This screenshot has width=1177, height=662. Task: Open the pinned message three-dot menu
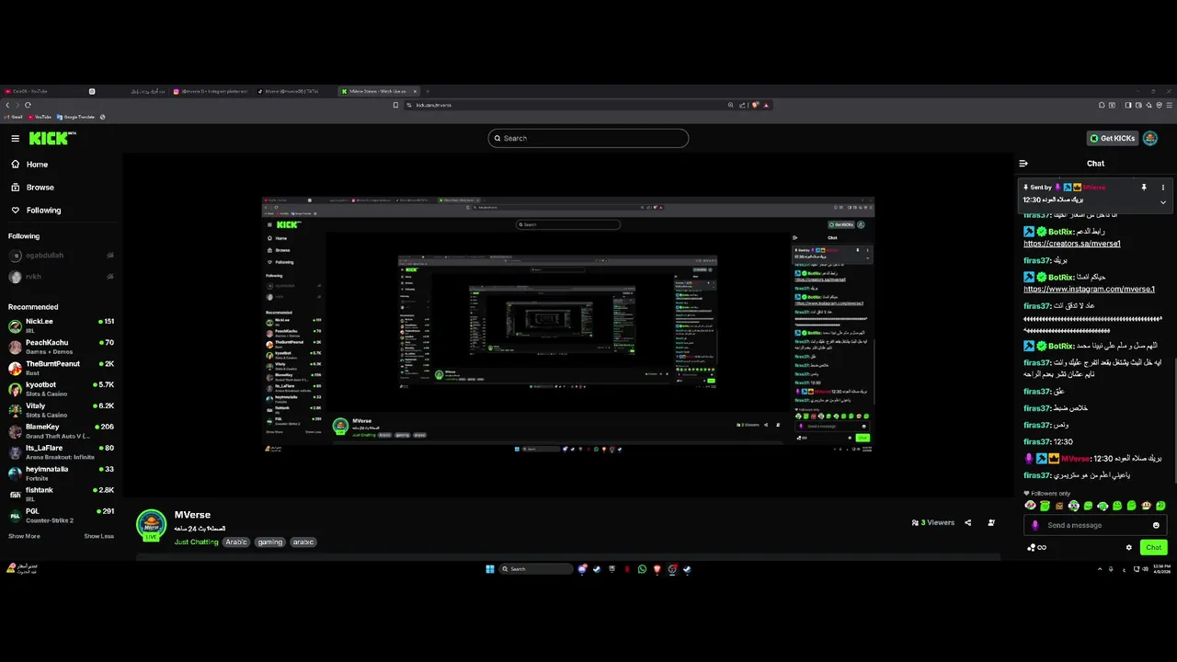tap(1163, 188)
